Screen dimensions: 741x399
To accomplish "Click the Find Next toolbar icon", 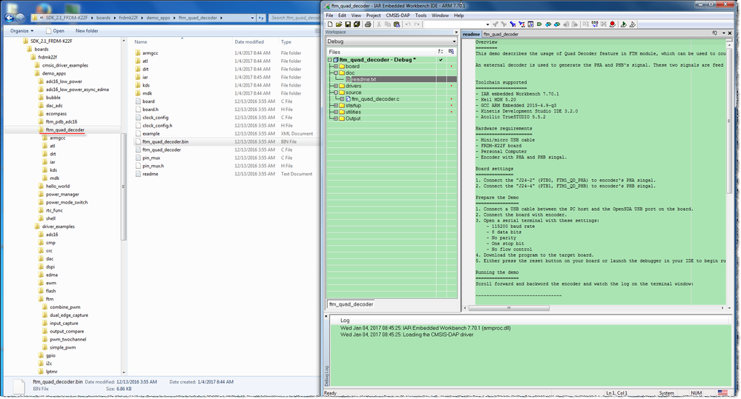I will pos(504,24).
